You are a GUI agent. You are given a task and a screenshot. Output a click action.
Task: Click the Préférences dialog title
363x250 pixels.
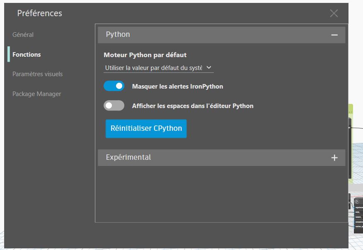(x=40, y=13)
